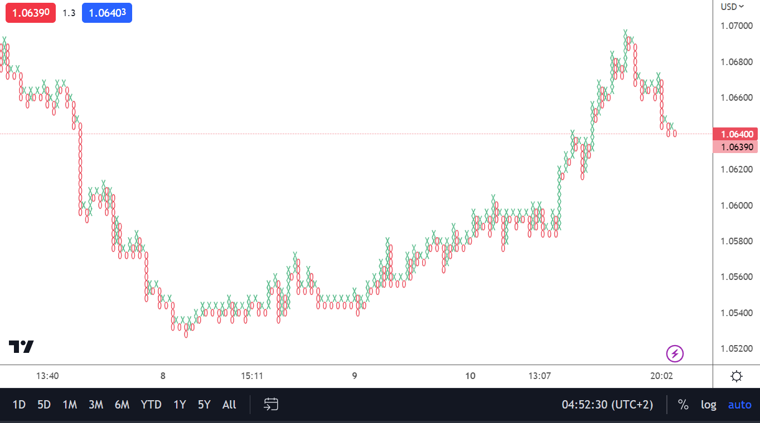
Task: Click the 13:40 time axis label
Action: [47, 376]
